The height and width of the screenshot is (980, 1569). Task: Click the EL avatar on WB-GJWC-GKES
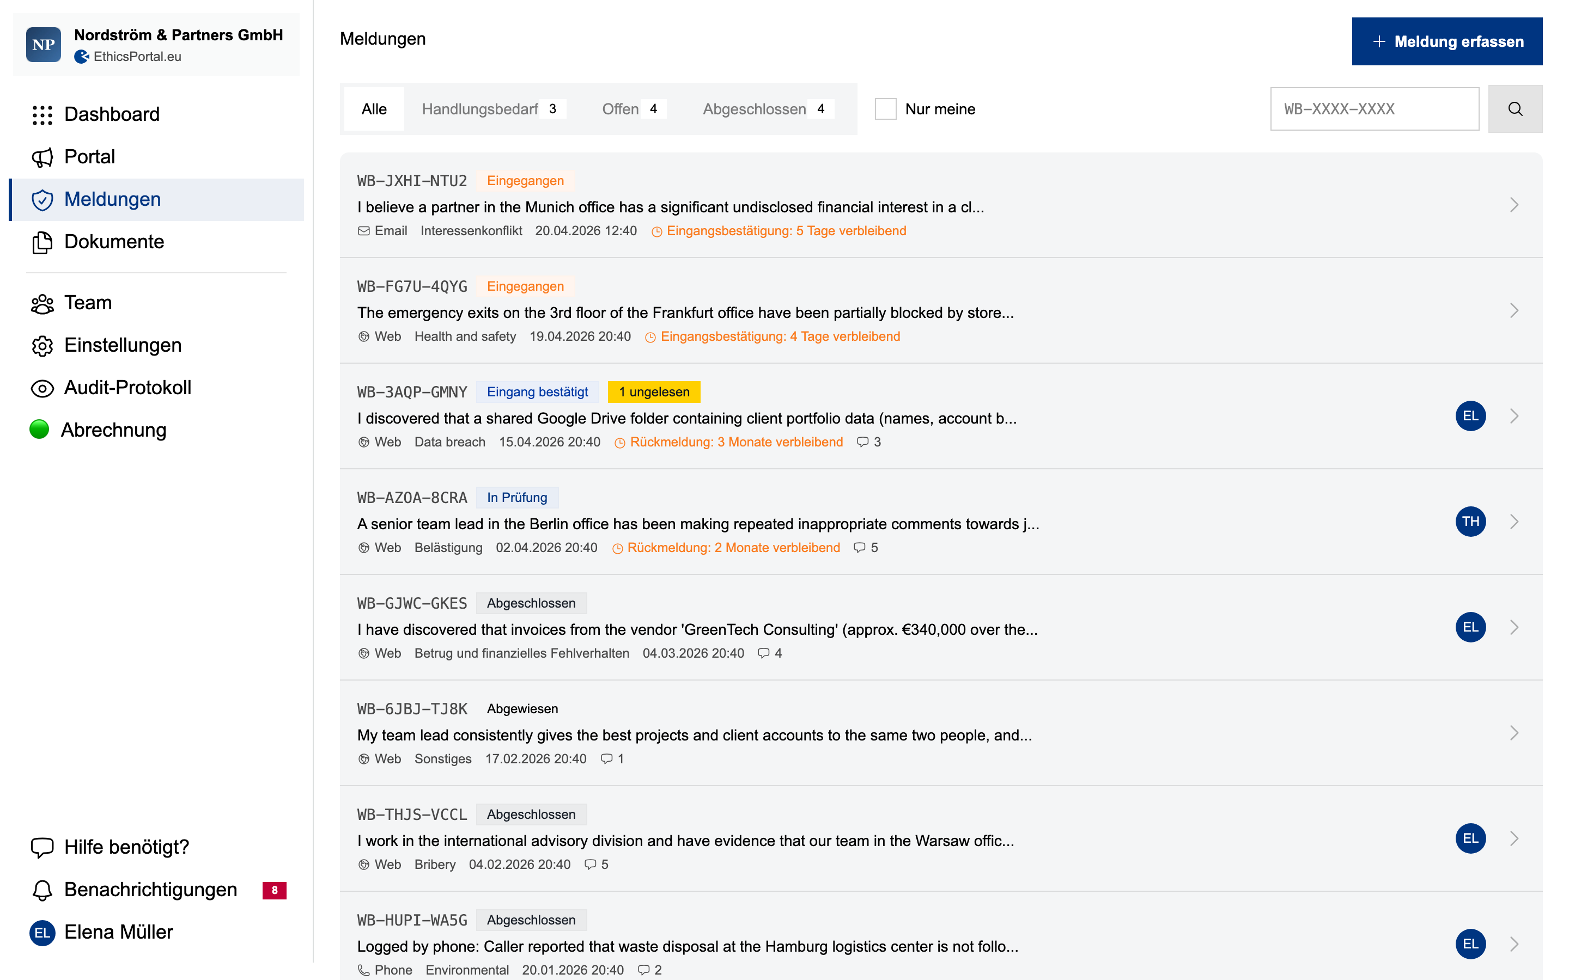(x=1471, y=627)
